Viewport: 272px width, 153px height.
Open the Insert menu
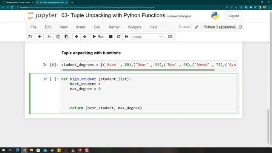tap(81, 27)
